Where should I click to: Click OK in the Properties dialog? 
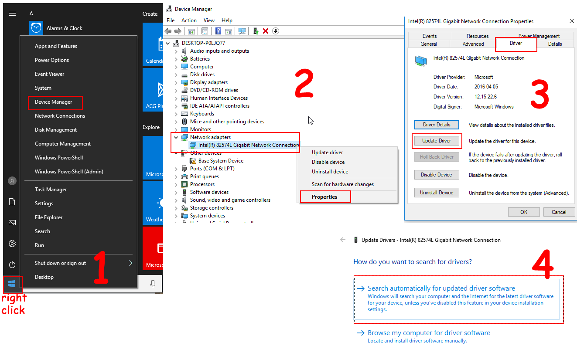pyautogui.click(x=524, y=212)
